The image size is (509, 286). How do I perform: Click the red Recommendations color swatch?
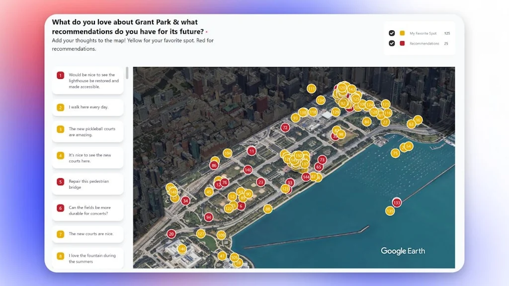[402, 44]
